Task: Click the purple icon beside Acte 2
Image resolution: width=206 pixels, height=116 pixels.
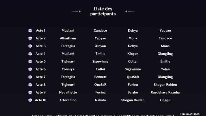Action: point(30,38)
